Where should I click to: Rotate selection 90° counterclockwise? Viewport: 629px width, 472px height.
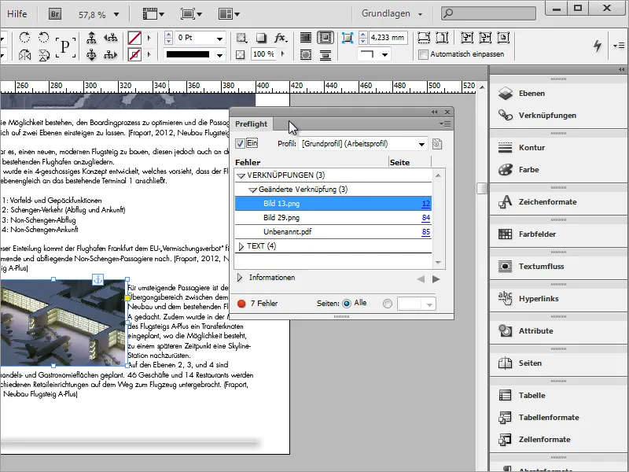pyautogui.click(x=44, y=38)
